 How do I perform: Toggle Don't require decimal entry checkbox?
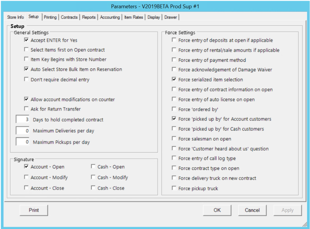click(26, 79)
